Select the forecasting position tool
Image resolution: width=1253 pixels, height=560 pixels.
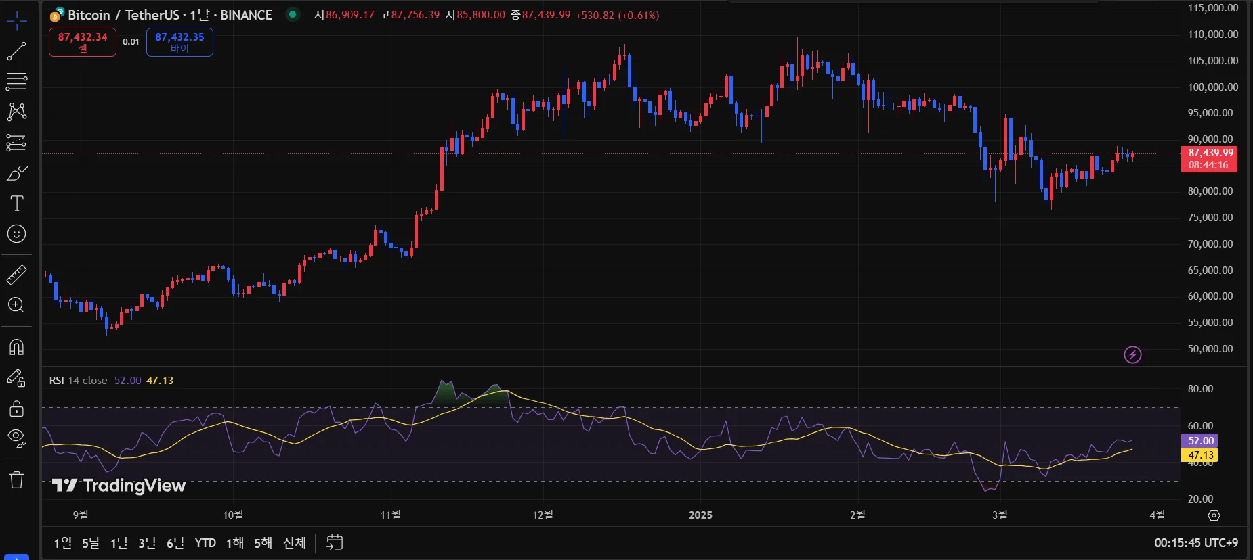16,143
